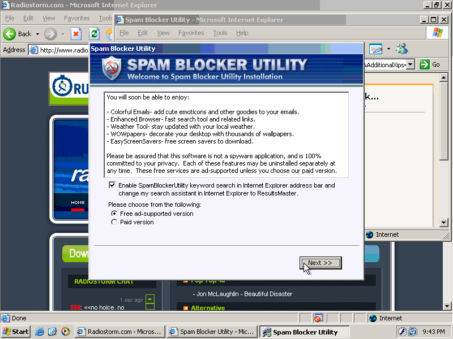The width and height of the screenshot is (453, 339).
Task: Open the Favorites menu in Spam Blocker browser window
Action: (191, 33)
